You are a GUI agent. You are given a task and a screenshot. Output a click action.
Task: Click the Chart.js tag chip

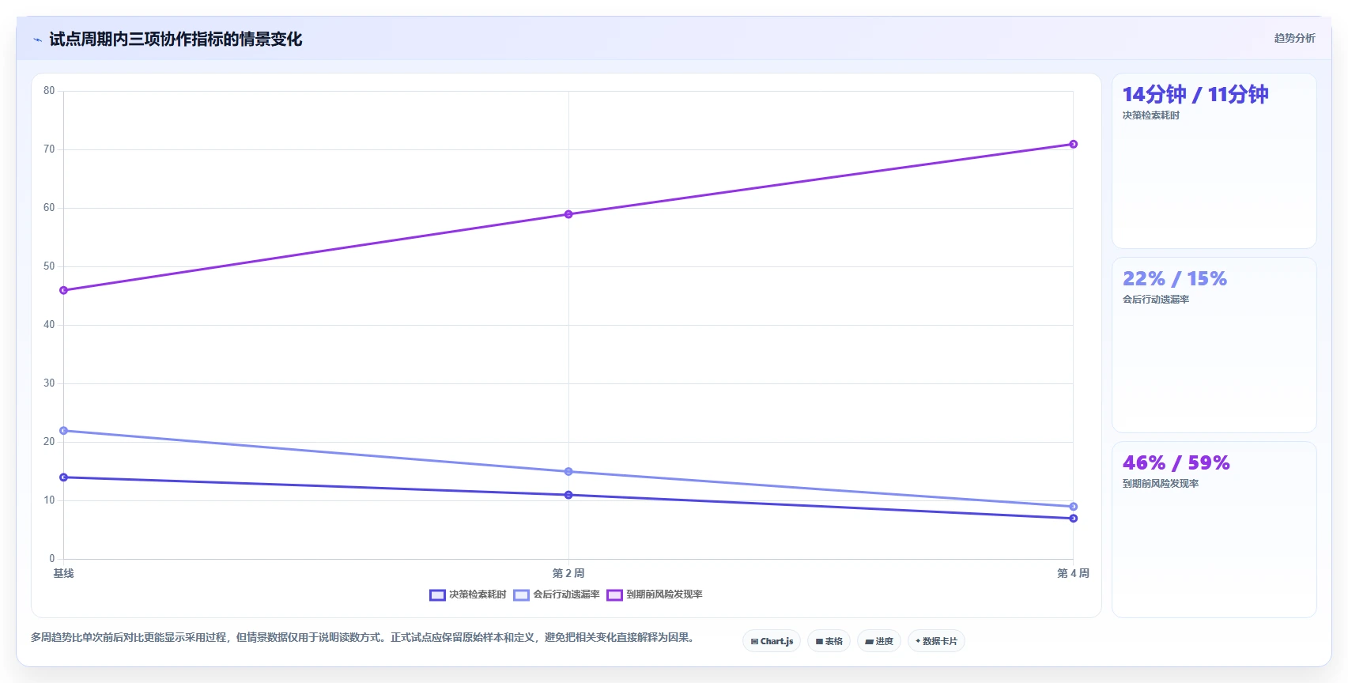[772, 641]
